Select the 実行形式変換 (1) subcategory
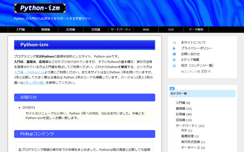Image resolution: width=244 pixels, height=152 pixels. click(x=193, y=142)
